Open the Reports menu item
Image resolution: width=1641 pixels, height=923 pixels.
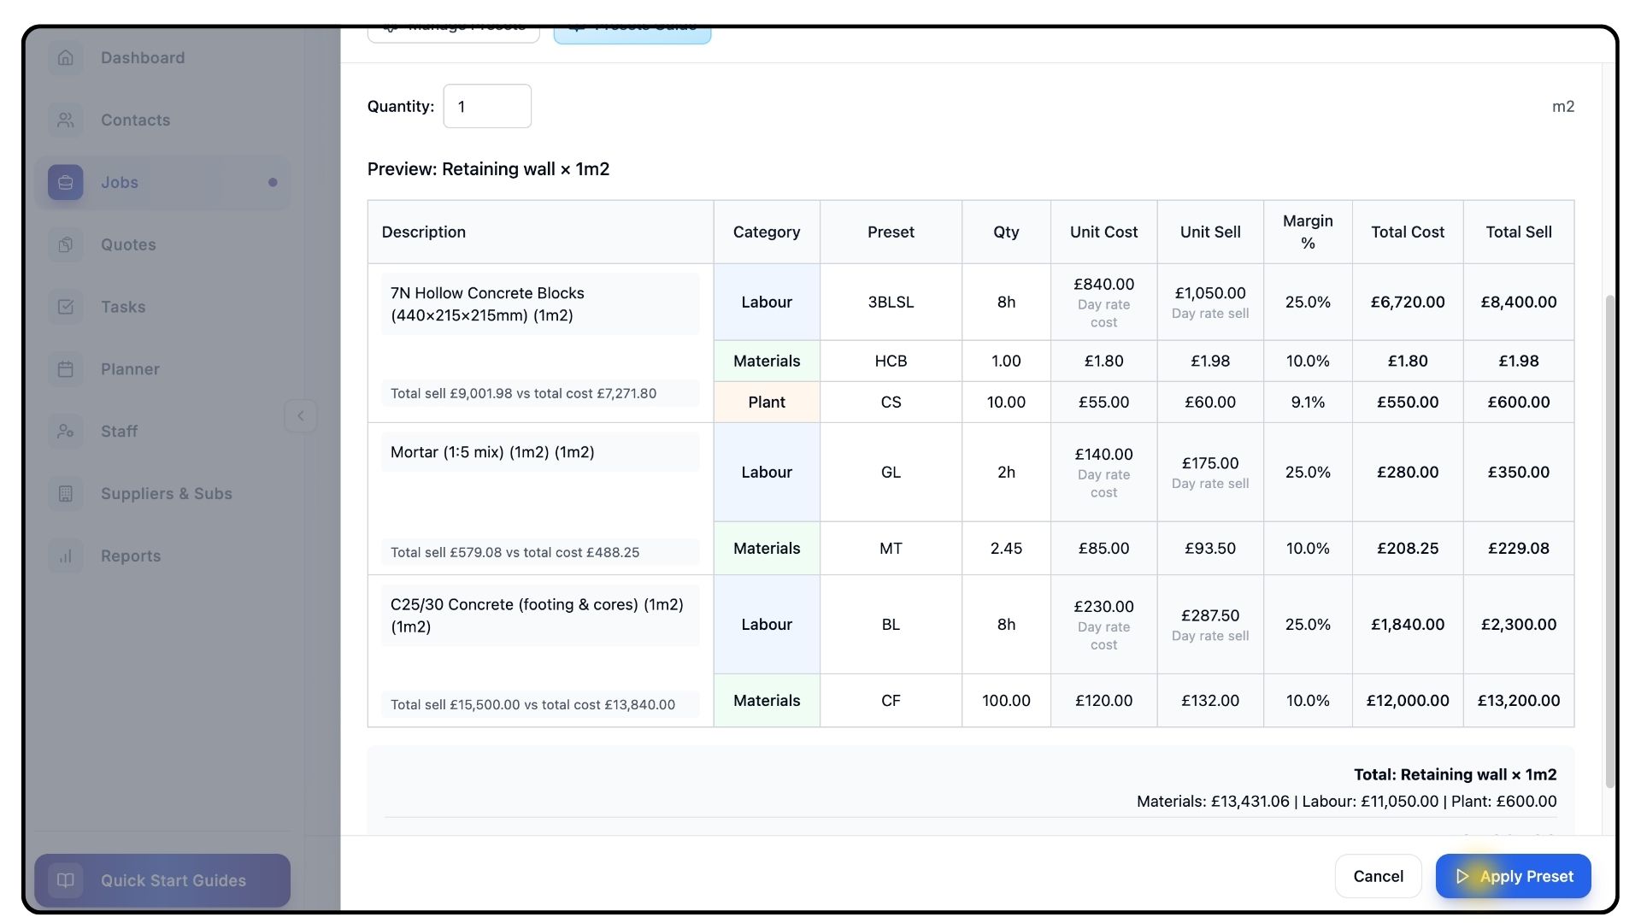[x=131, y=556]
